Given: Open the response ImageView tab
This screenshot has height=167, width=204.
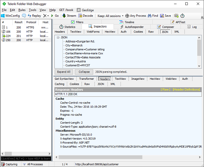Looking at the screenshot, I should [x=138, y=79].
